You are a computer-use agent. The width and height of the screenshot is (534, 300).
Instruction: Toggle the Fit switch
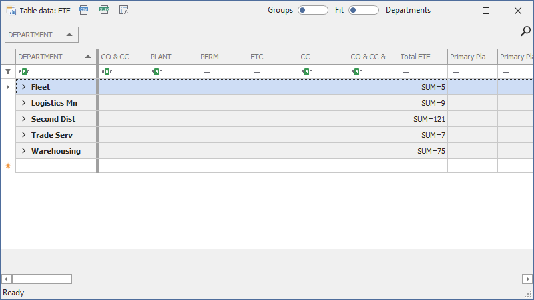[x=363, y=11]
